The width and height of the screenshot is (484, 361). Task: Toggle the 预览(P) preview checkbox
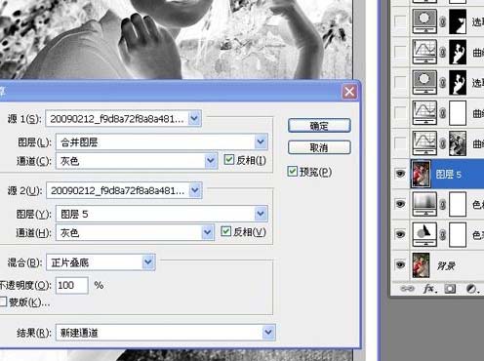coord(292,171)
